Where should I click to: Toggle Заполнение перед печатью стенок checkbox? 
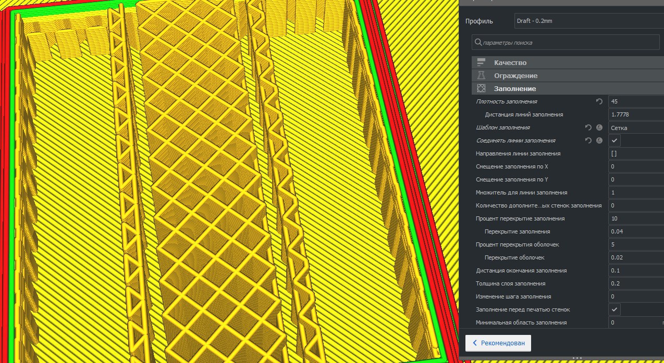click(614, 309)
